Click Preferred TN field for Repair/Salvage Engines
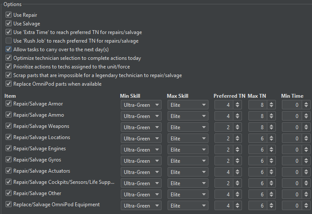 (x=223, y=149)
